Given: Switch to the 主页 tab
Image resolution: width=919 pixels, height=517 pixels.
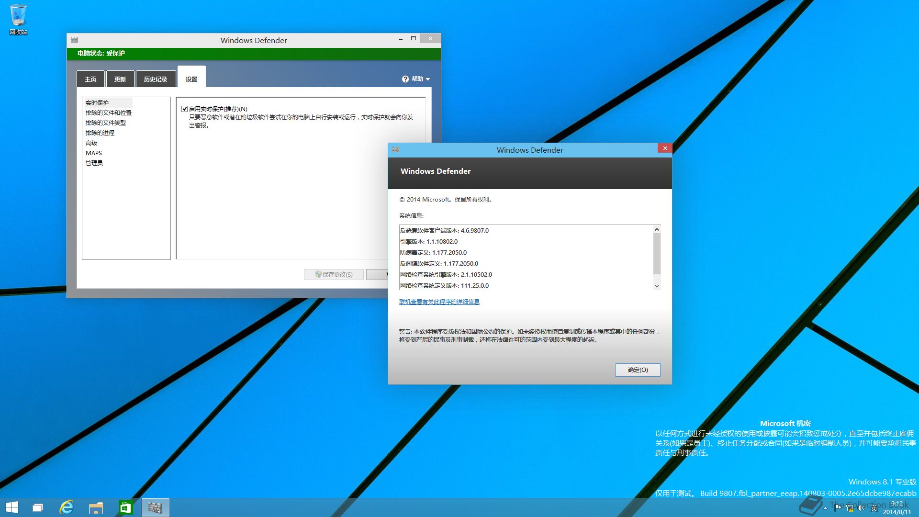Looking at the screenshot, I should (x=90, y=79).
